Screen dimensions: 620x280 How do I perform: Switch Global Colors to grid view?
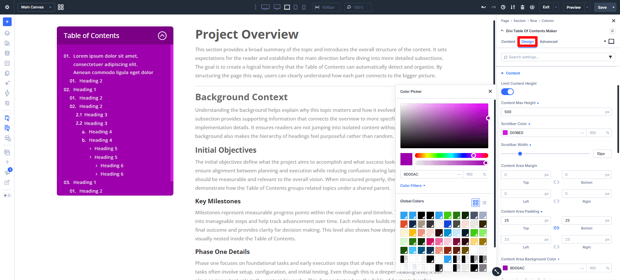(476, 203)
